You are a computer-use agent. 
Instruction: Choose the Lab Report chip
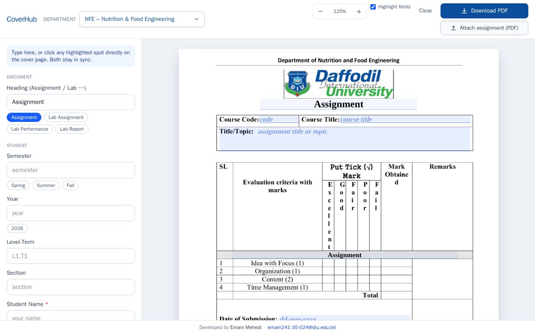tap(72, 129)
